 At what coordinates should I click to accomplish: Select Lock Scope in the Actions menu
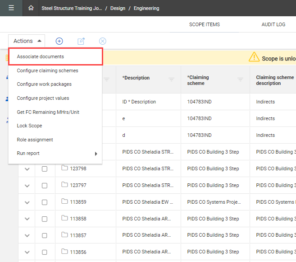coord(29,126)
